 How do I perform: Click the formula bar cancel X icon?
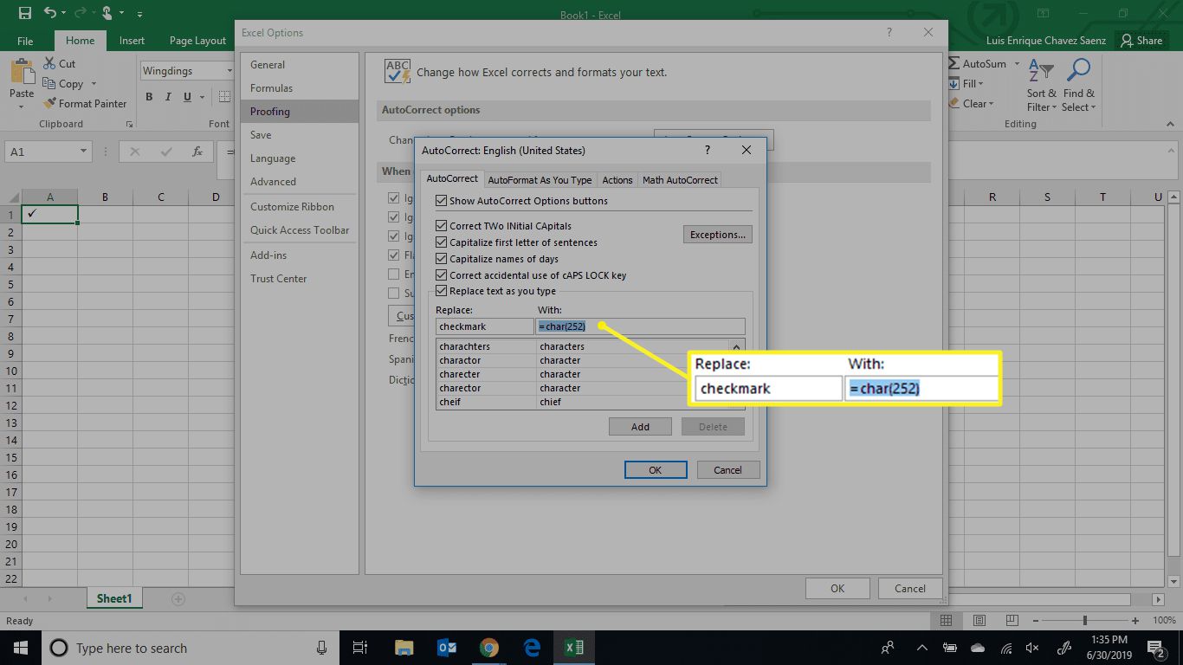[134, 152]
